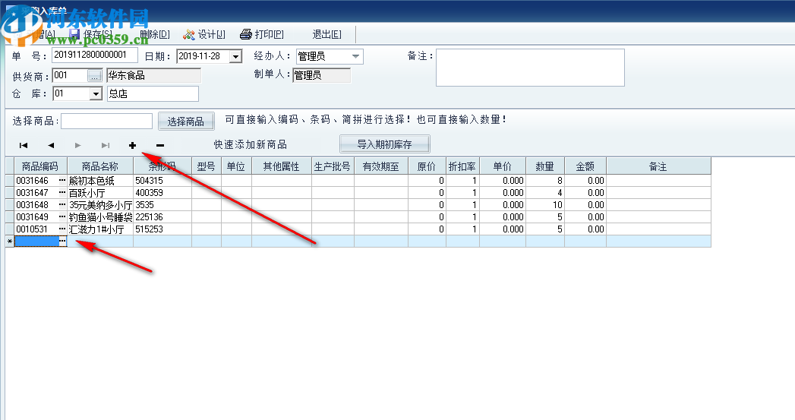The width and height of the screenshot is (795, 420).
Task: Click into the 备注 remarks text box
Action: coord(530,68)
